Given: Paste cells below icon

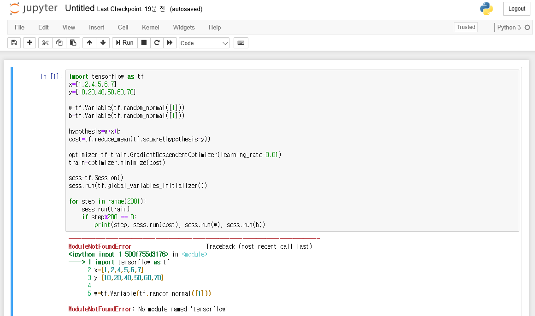Looking at the screenshot, I should 73,43.
